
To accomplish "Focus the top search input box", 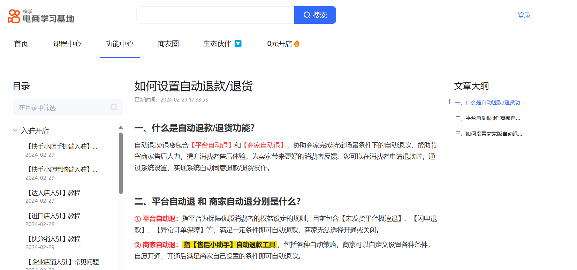I will tap(215, 15).
